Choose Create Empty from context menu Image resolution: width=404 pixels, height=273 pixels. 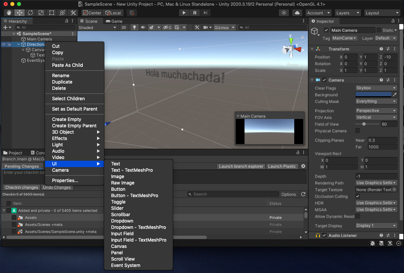click(x=67, y=119)
